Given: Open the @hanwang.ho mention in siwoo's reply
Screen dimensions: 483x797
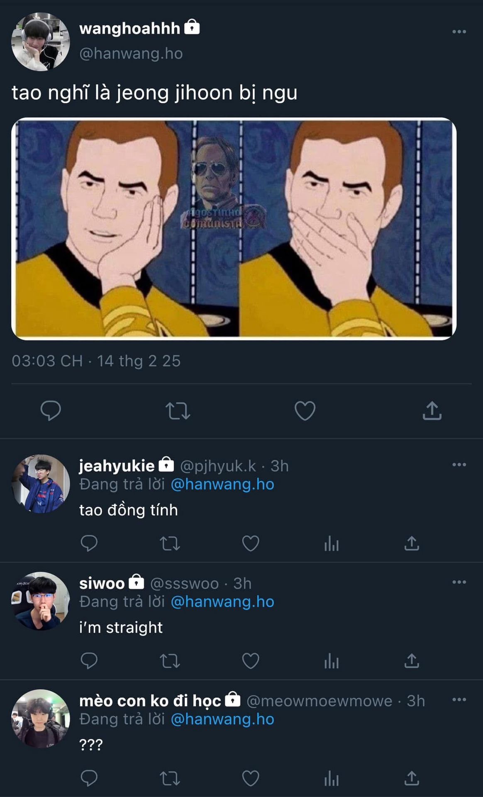Looking at the screenshot, I should pos(222,601).
